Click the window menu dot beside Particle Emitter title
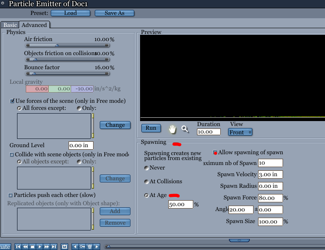Viewport: 325px width, 250px height. point(2,3)
